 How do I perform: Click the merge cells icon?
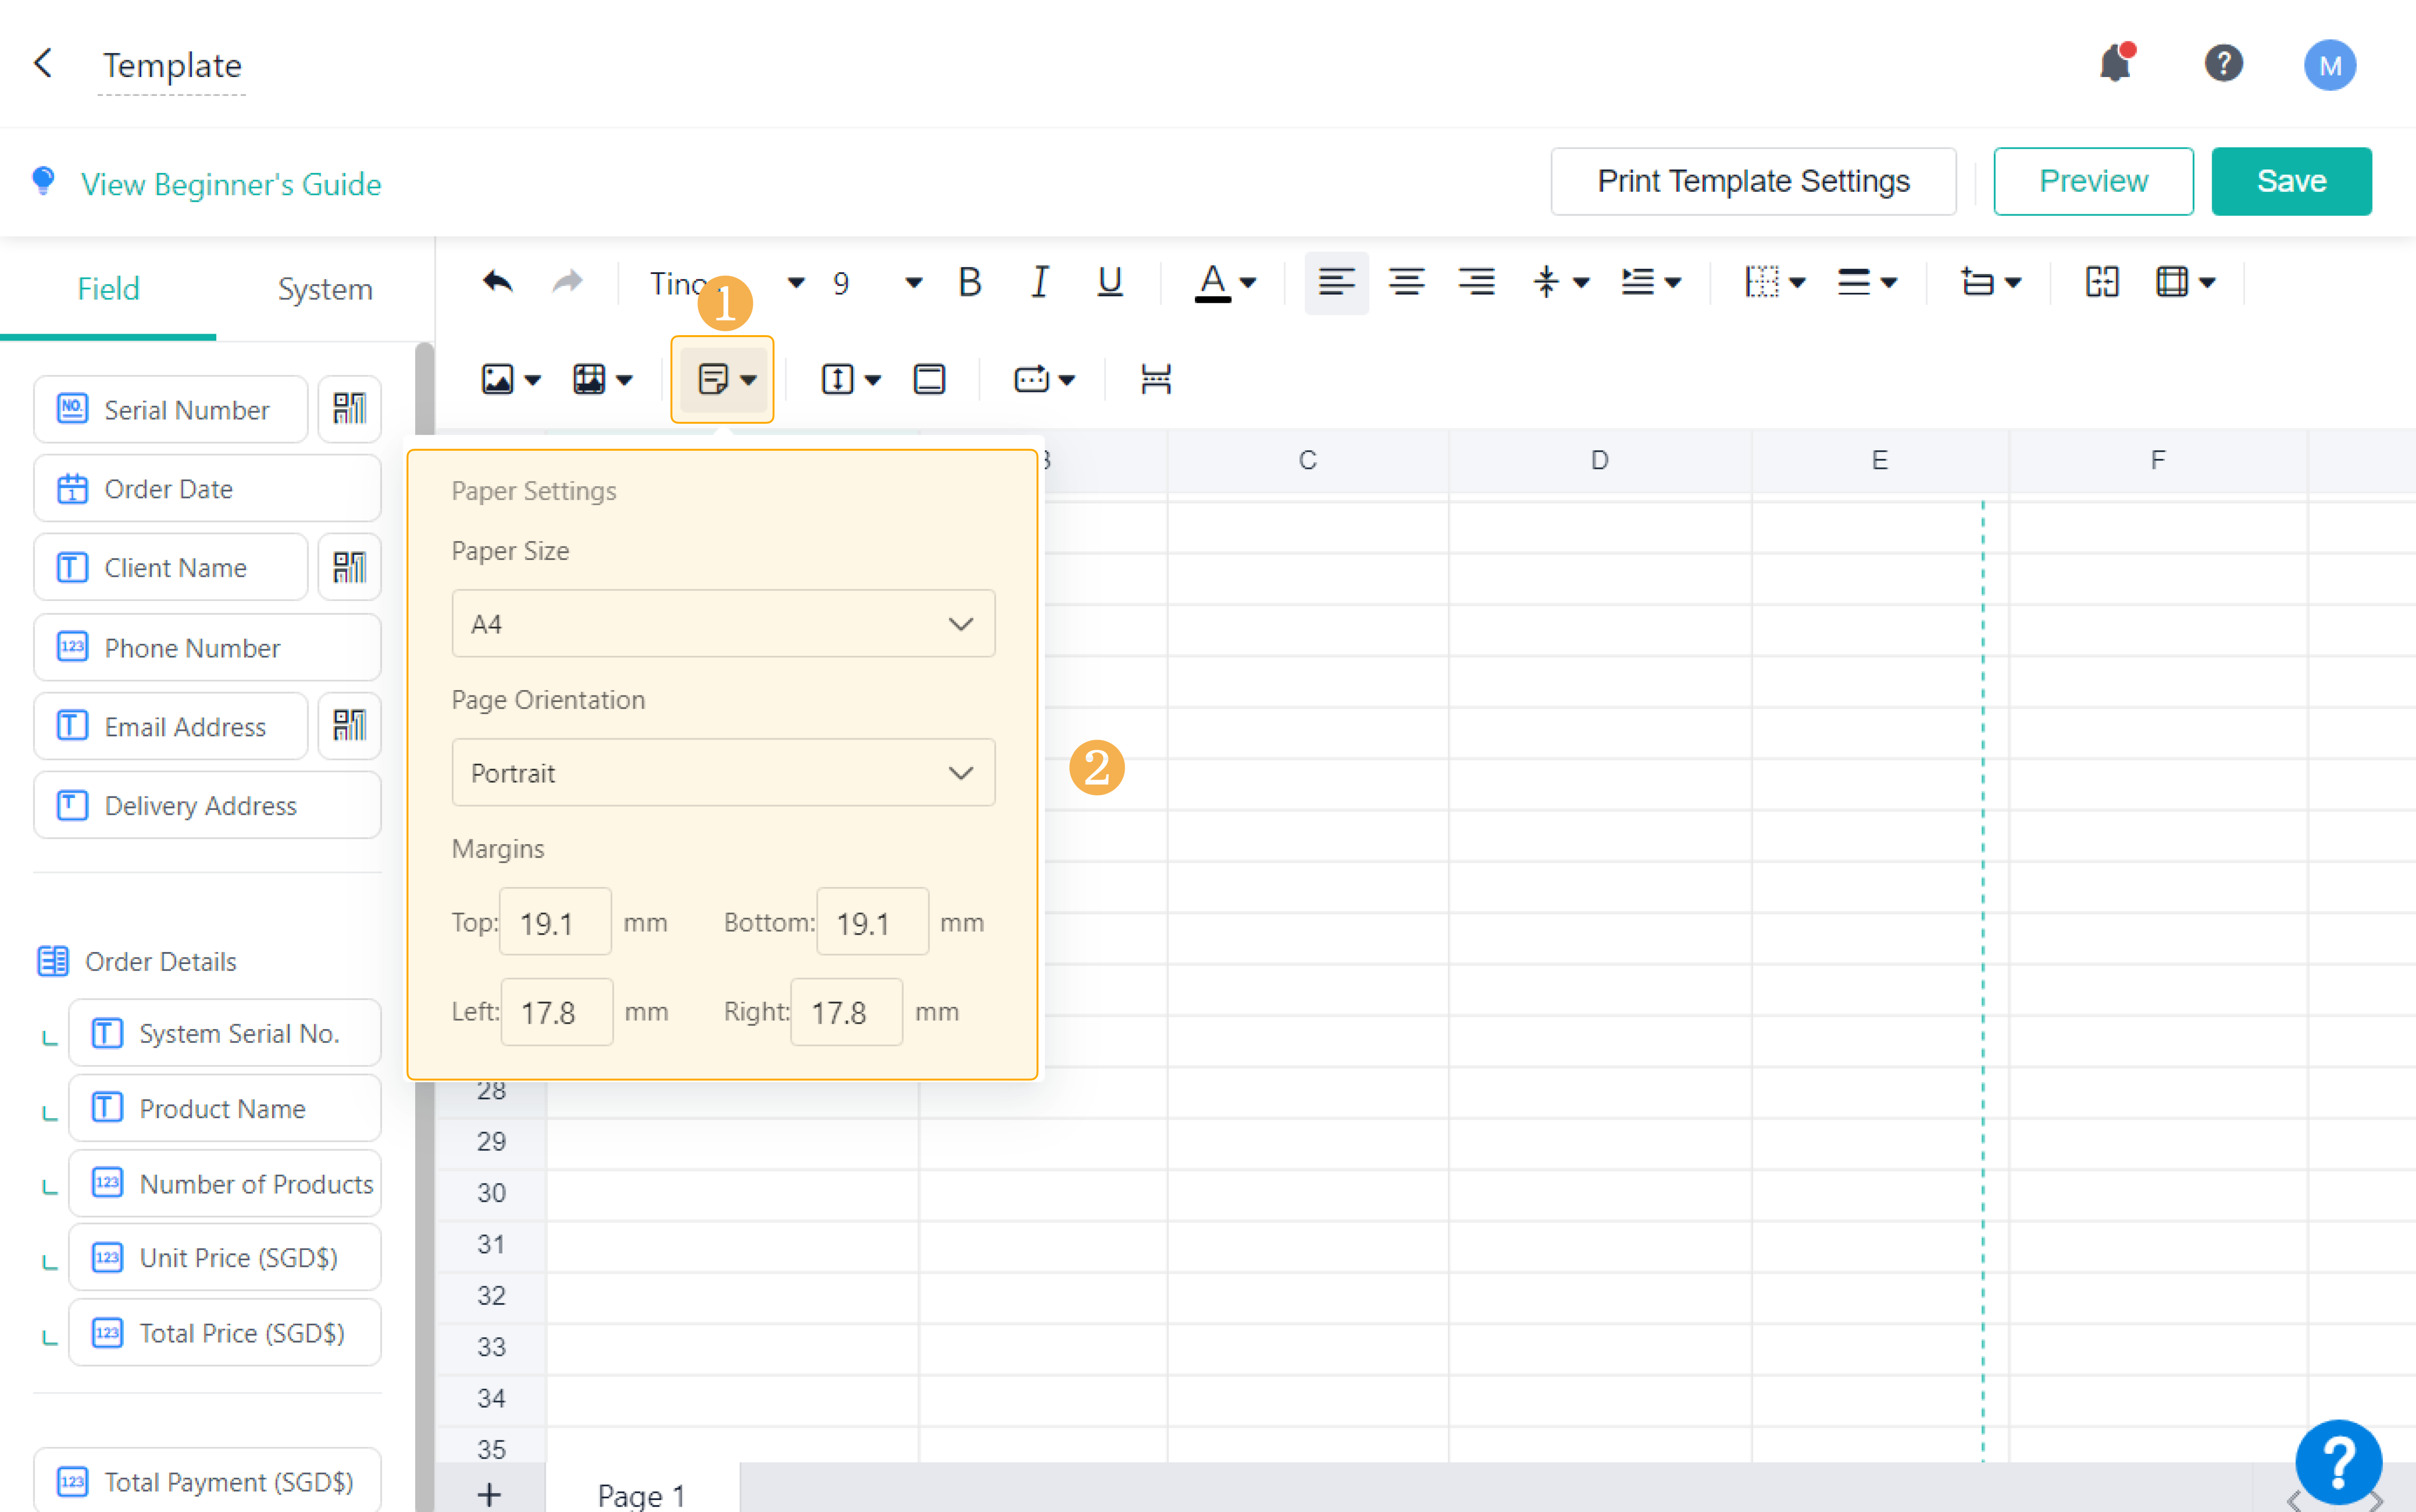(x=2101, y=283)
